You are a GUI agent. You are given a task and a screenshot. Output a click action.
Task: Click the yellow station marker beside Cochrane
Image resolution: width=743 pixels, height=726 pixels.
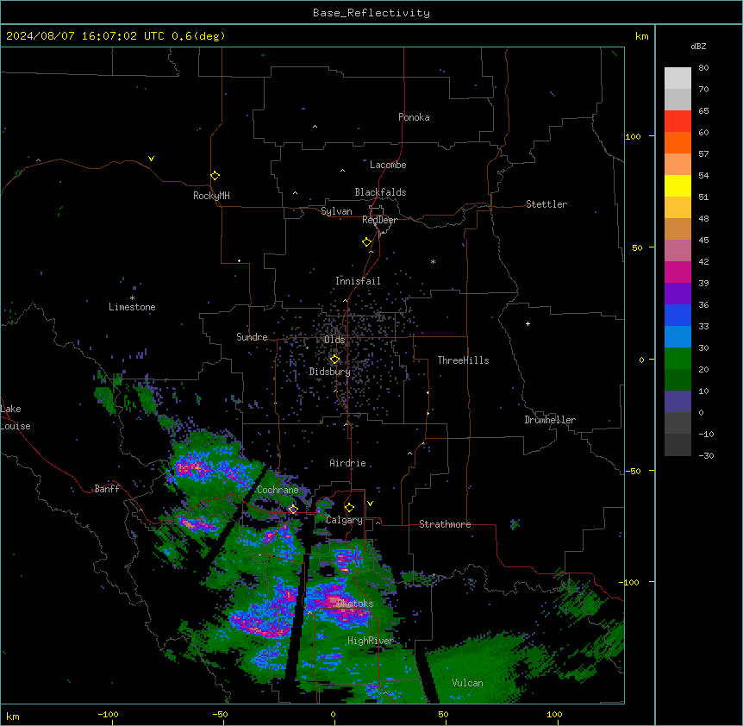(x=293, y=509)
